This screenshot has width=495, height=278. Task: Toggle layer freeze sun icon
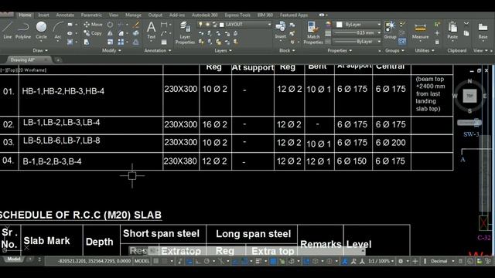tap(207, 24)
